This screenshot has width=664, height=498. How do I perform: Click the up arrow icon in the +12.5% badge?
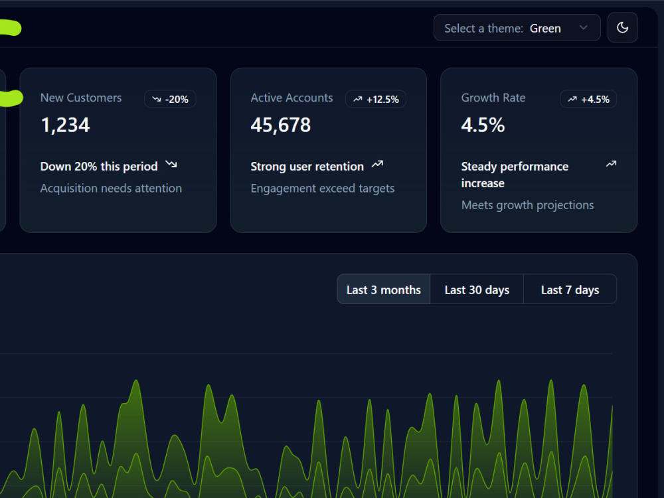[358, 99]
